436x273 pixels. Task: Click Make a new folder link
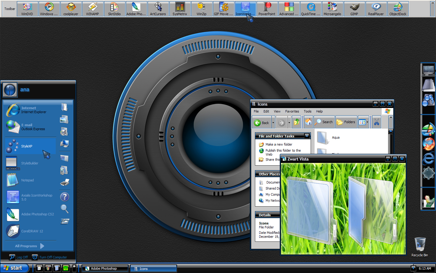pyautogui.click(x=279, y=144)
